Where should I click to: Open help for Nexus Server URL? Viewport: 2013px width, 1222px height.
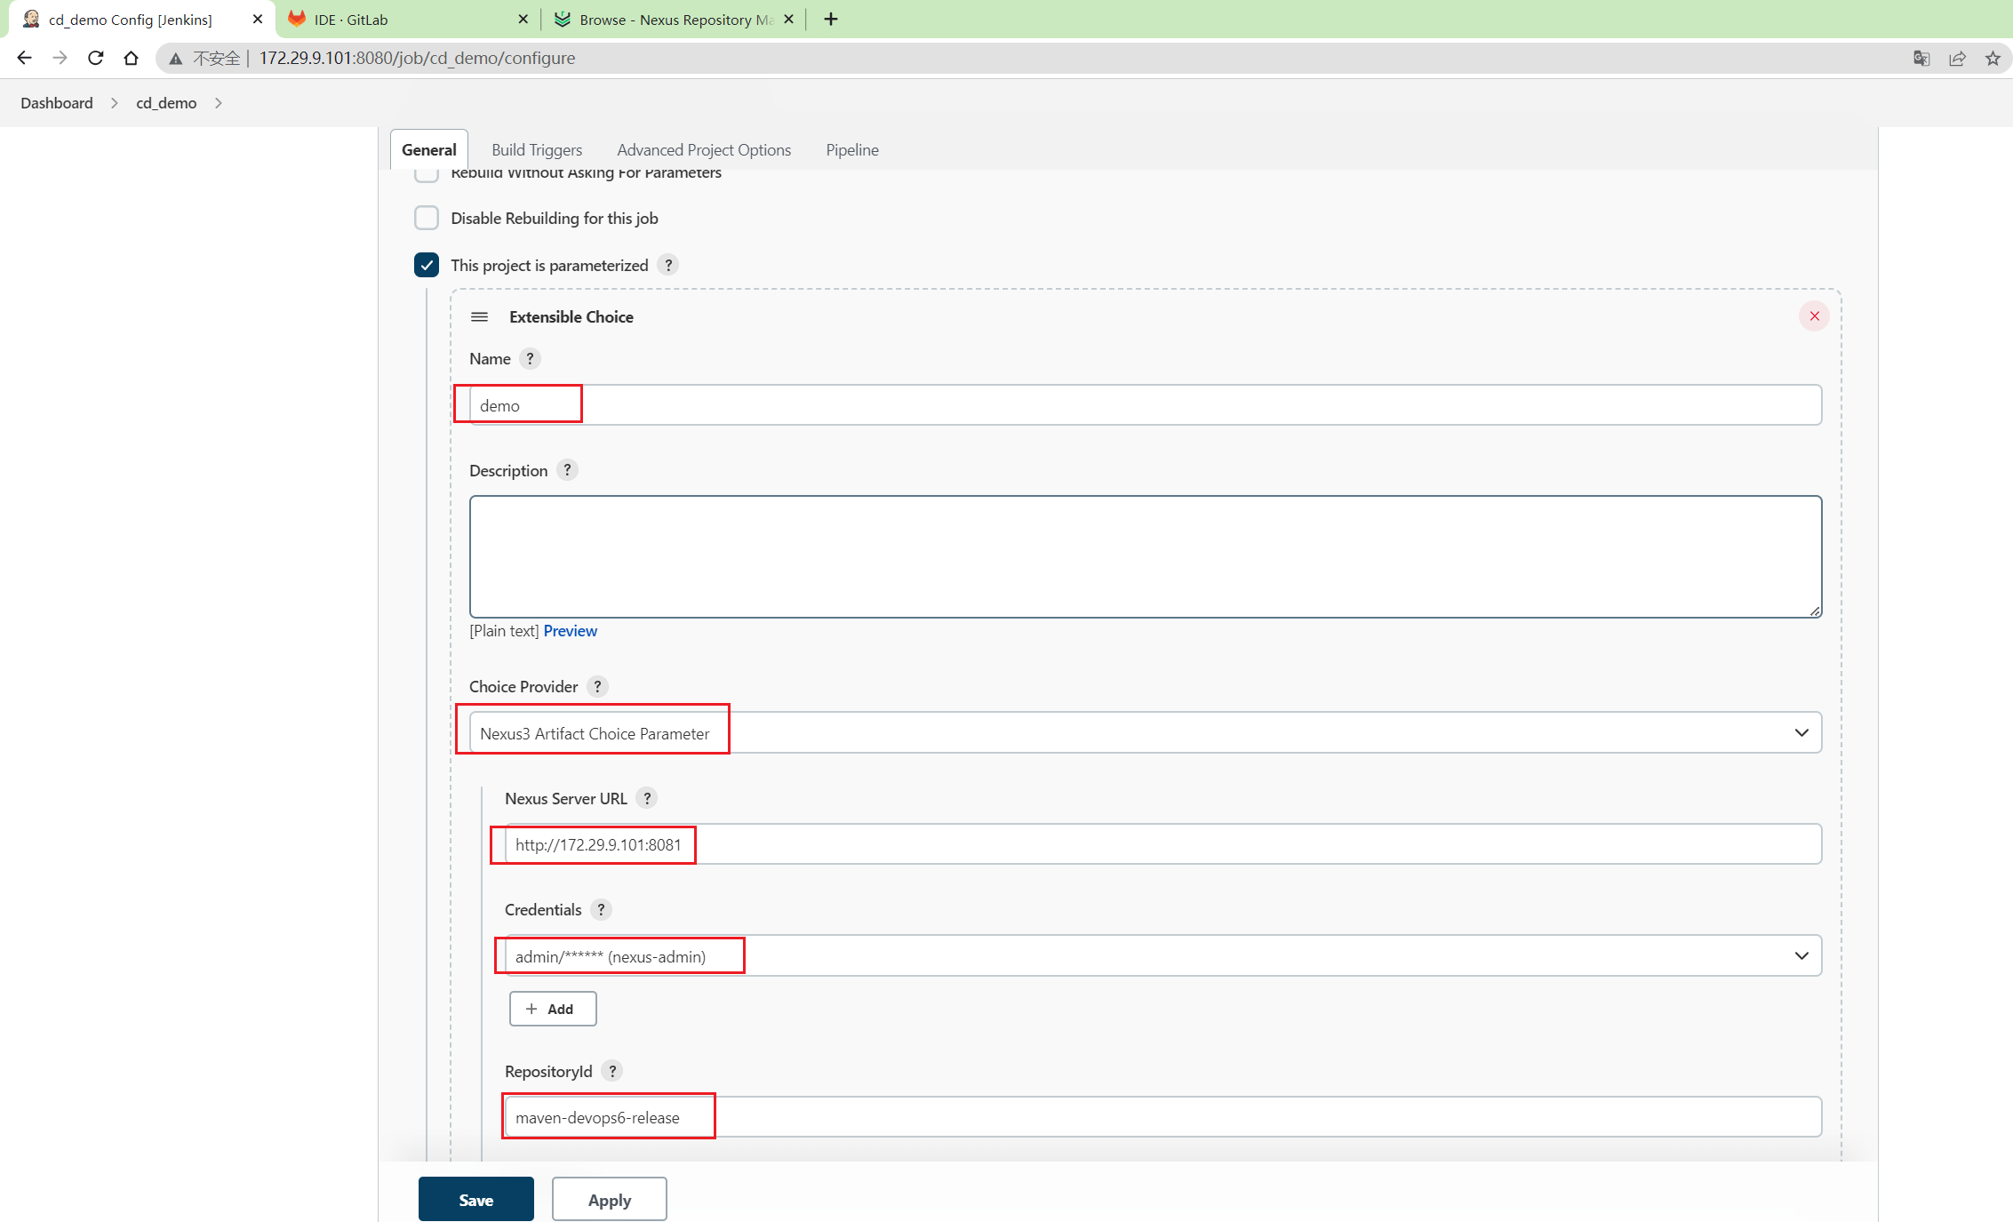pyautogui.click(x=647, y=798)
